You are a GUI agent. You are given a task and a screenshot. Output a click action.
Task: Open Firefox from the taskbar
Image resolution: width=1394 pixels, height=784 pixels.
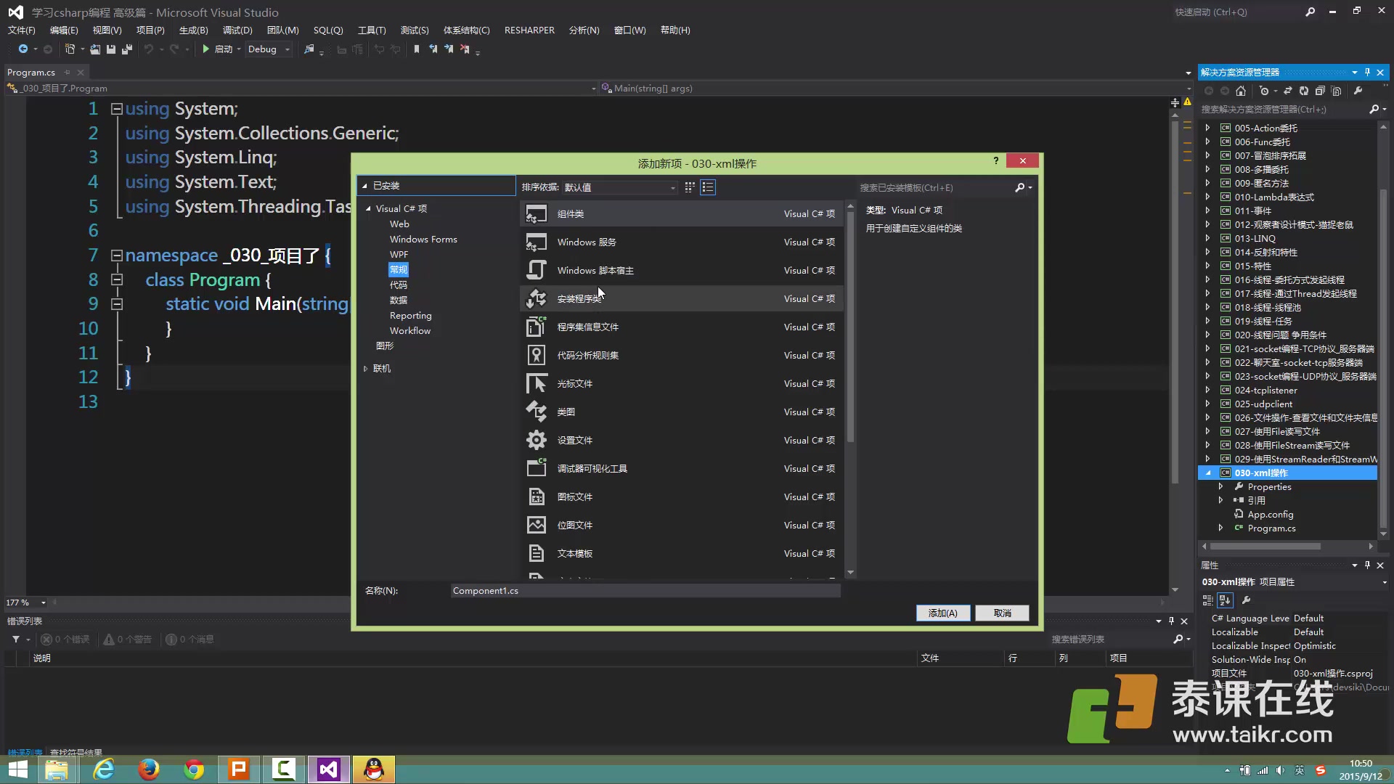pyautogui.click(x=149, y=769)
